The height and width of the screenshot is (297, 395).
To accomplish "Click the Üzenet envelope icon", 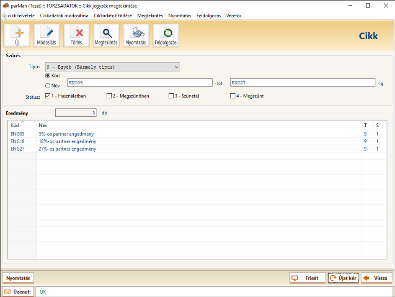I will (8, 292).
